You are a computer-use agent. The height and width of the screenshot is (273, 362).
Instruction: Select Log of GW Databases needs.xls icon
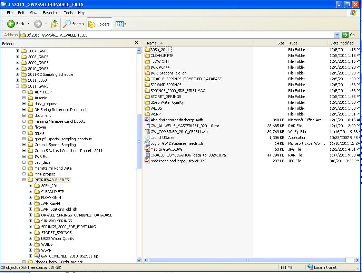point(147,143)
